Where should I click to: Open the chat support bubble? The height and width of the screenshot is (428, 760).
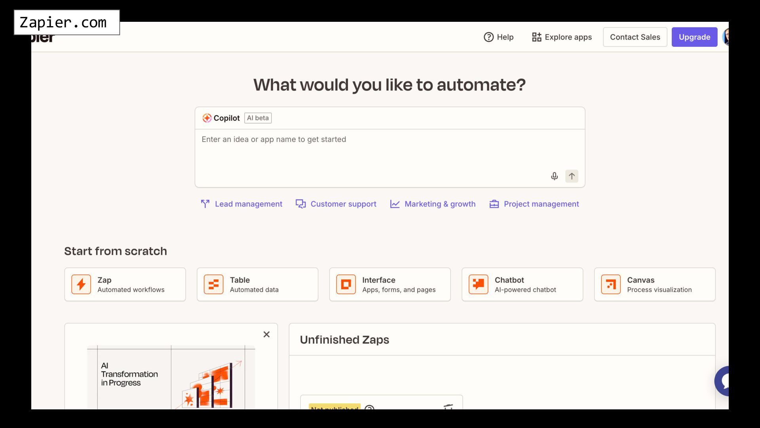tap(723, 381)
